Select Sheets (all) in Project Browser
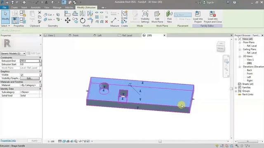264x148 pixels. [x=247, y=84]
